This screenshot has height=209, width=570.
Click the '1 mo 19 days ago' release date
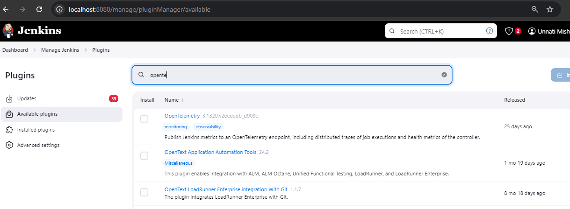click(525, 163)
